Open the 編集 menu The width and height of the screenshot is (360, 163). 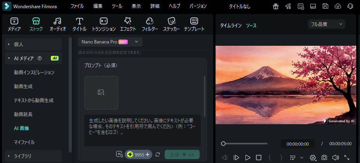pos(98,6)
